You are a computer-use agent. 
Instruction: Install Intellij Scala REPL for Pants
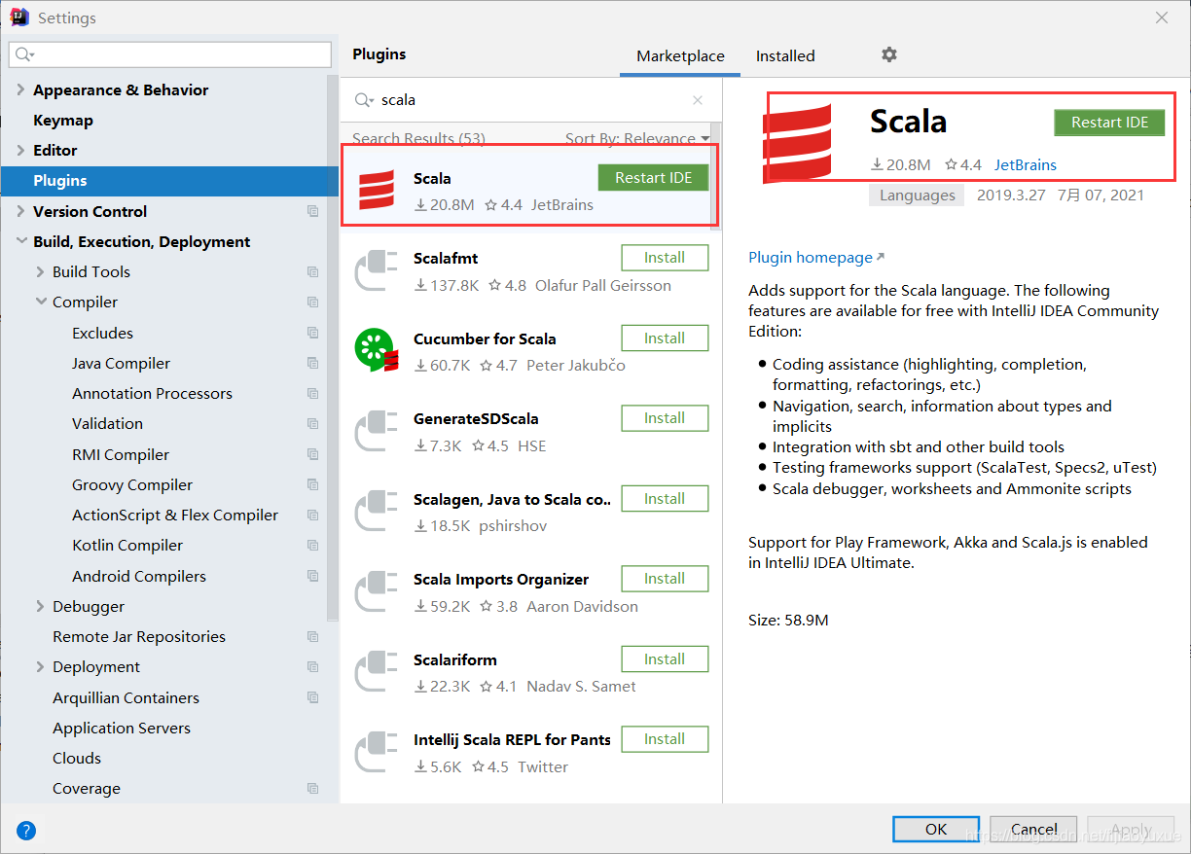point(665,739)
